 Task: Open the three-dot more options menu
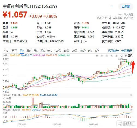point(112,6)
